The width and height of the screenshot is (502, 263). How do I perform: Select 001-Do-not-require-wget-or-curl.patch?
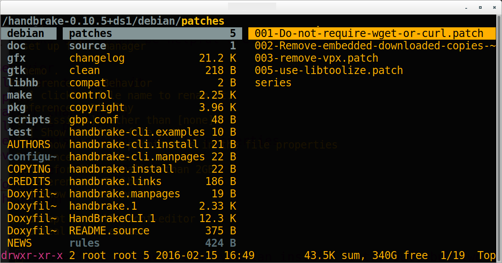click(x=372, y=33)
